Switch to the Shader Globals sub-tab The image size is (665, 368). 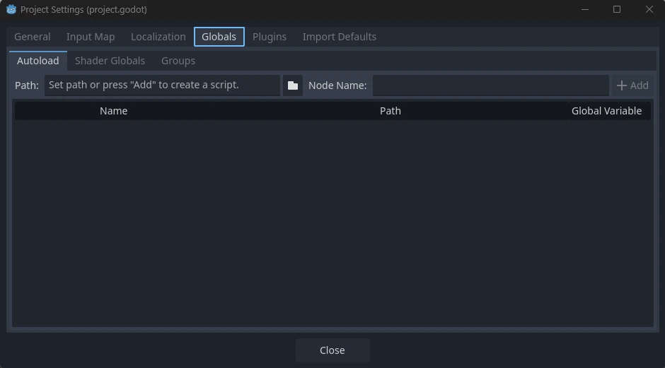110,61
